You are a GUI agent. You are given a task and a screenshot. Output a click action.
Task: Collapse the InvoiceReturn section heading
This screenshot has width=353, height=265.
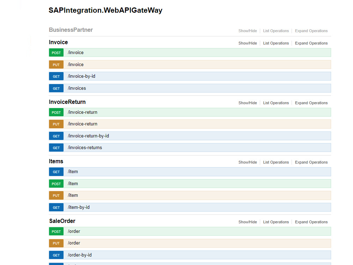[67, 102]
